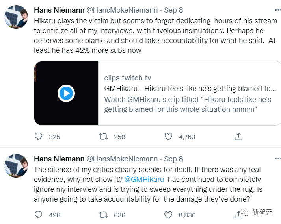Click the Hans Niemann name on first tweet

59,10
